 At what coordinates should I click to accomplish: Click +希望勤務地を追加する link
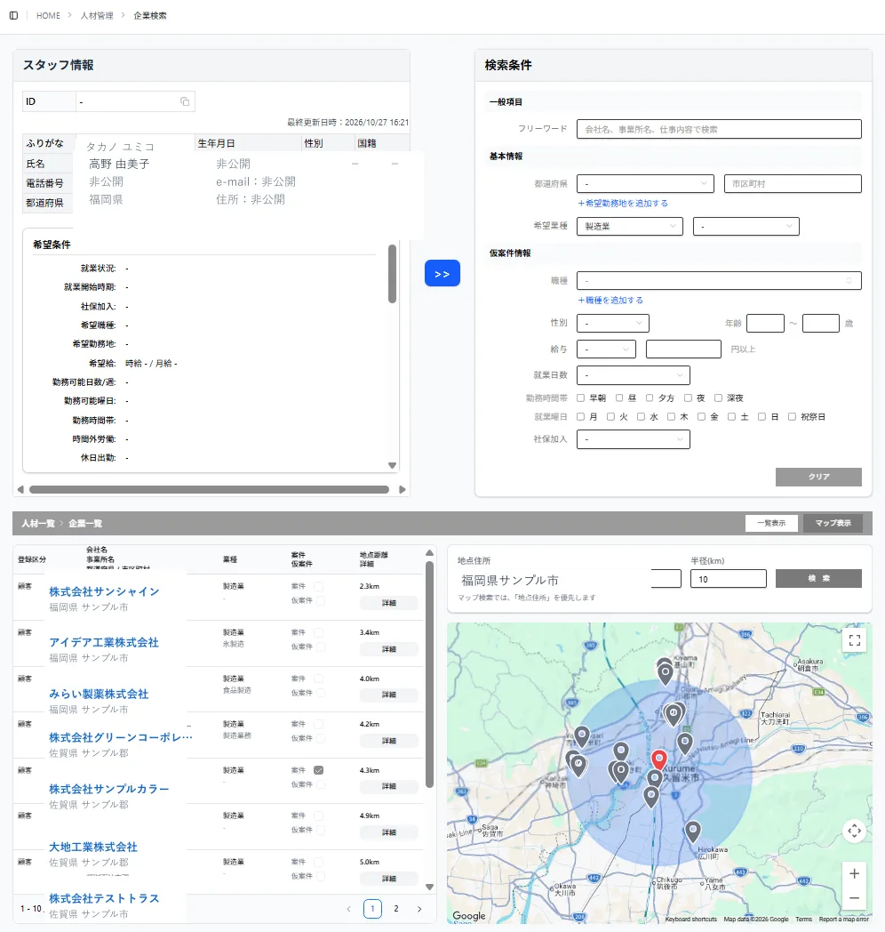click(x=623, y=204)
